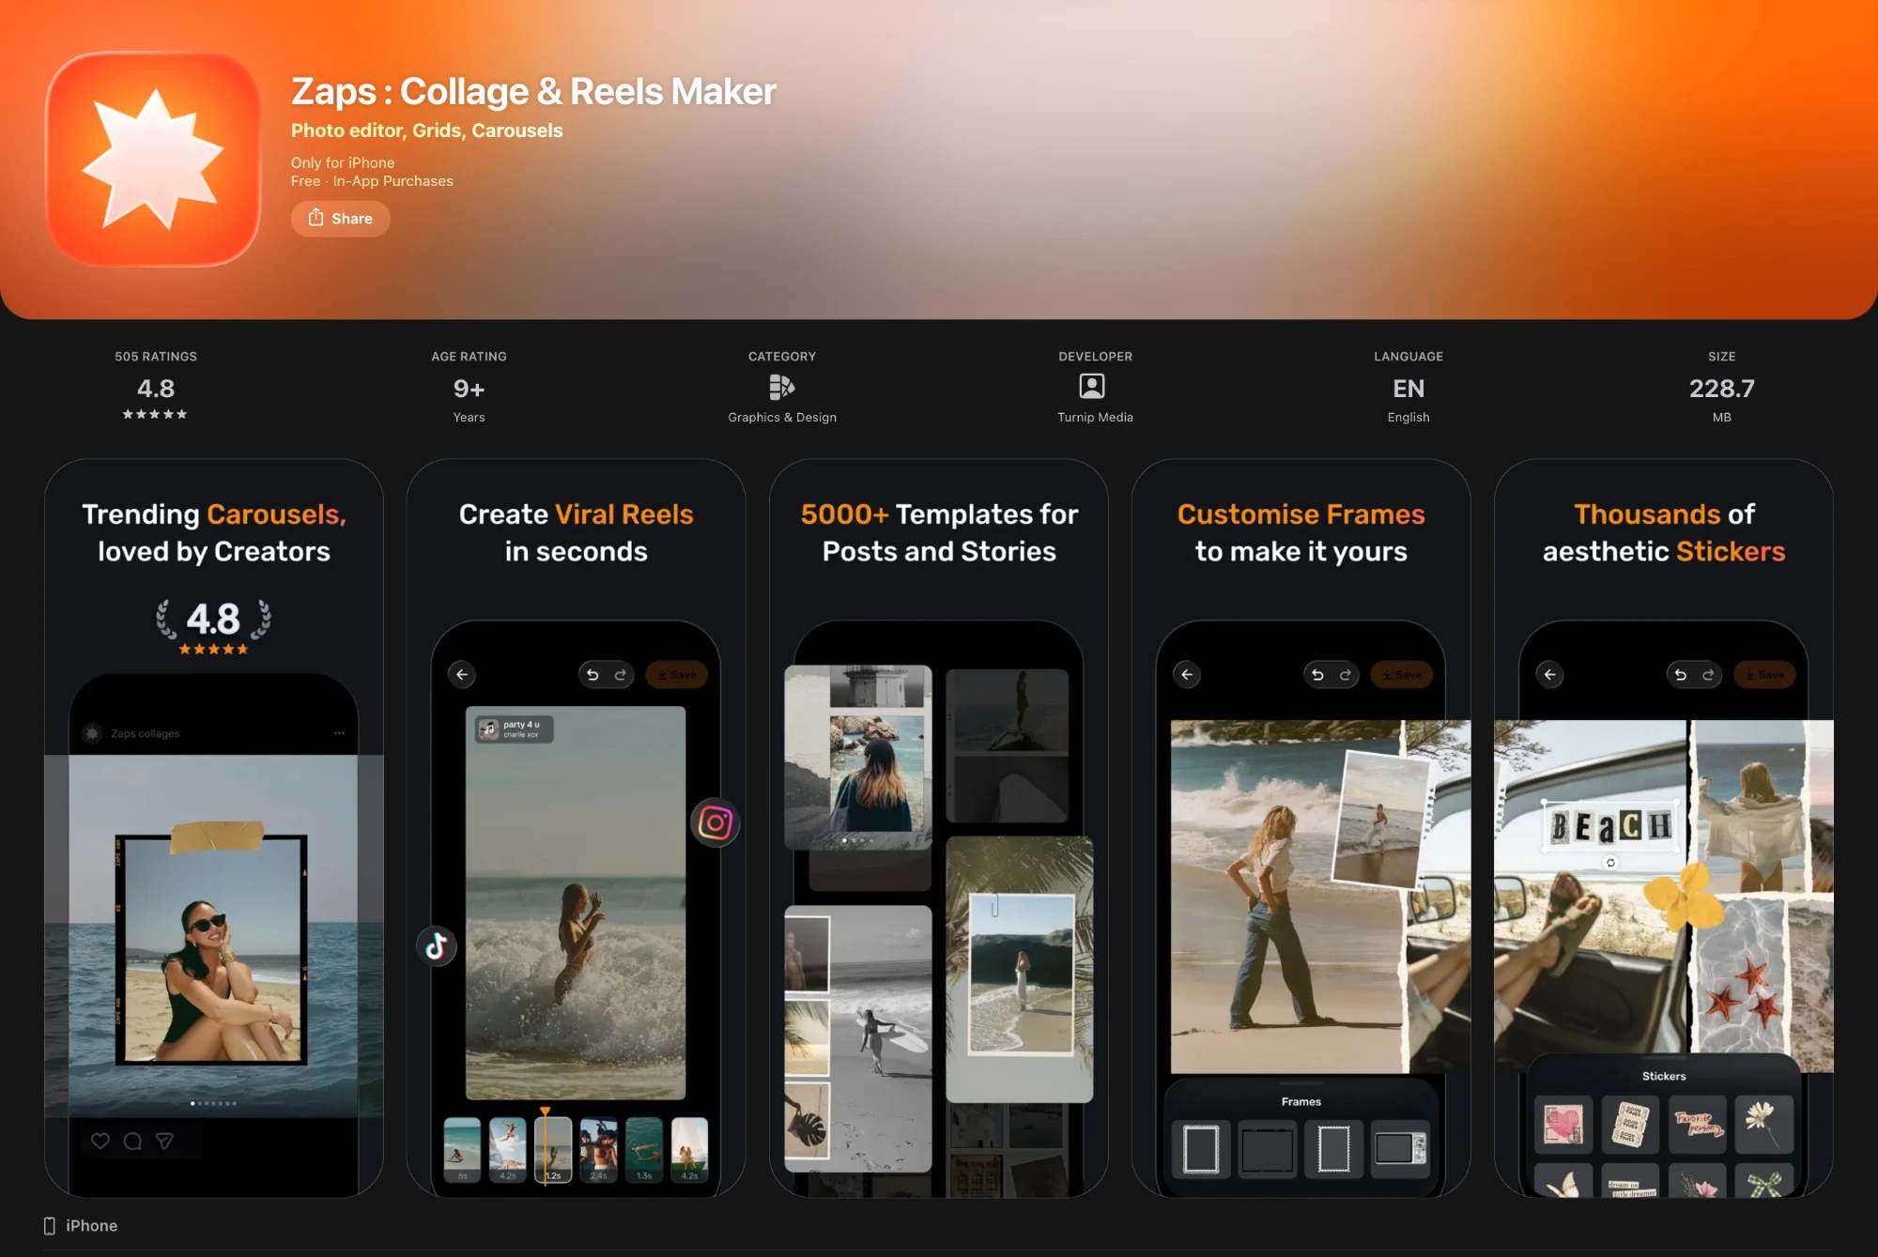Open the Thousands of aesthetic Stickers screenshot
The height and width of the screenshot is (1257, 1878).
(x=1664, y=828)
